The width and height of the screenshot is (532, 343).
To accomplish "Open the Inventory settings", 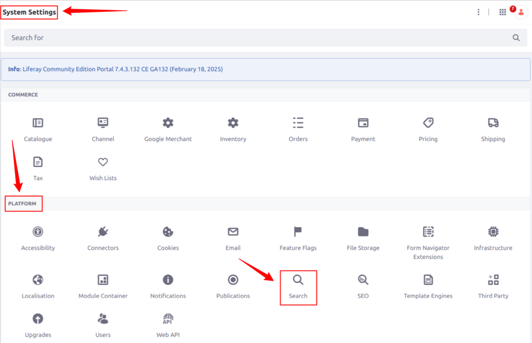I will (x=233, y=128).
